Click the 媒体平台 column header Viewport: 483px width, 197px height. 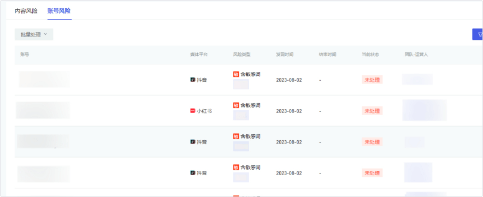click(x=199, y=55)
